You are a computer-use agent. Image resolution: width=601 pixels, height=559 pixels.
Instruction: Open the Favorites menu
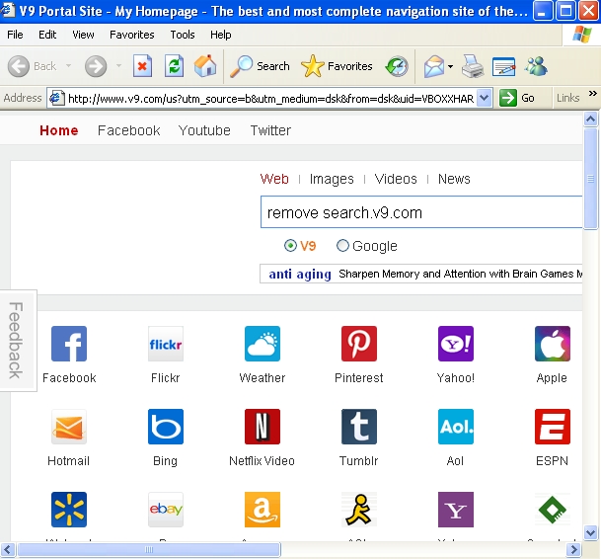[131, 35]
